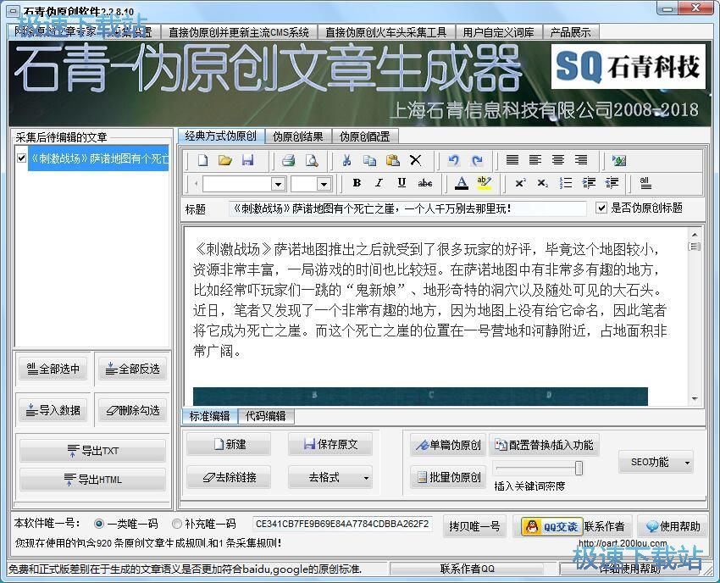Open the text highlight color tool

[484, 183]
